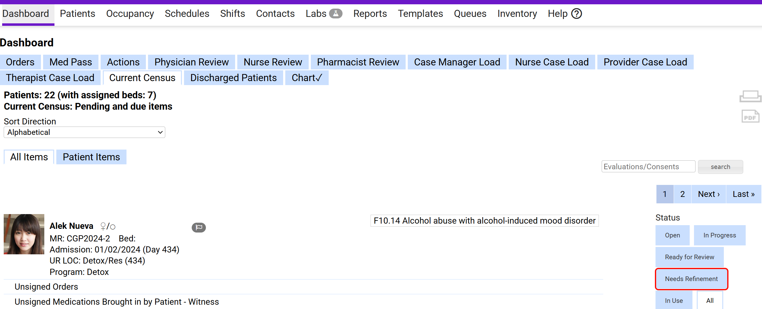
Task: Select the All status filter
Action: tap(710, 301)
